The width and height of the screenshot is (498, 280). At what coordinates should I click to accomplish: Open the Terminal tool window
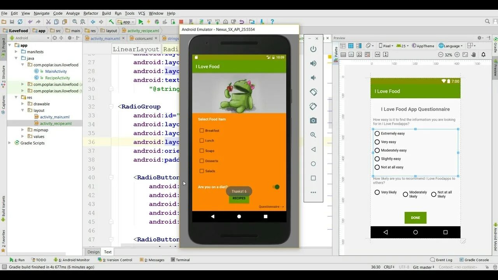pyautogui.click(x=180, y=260)
